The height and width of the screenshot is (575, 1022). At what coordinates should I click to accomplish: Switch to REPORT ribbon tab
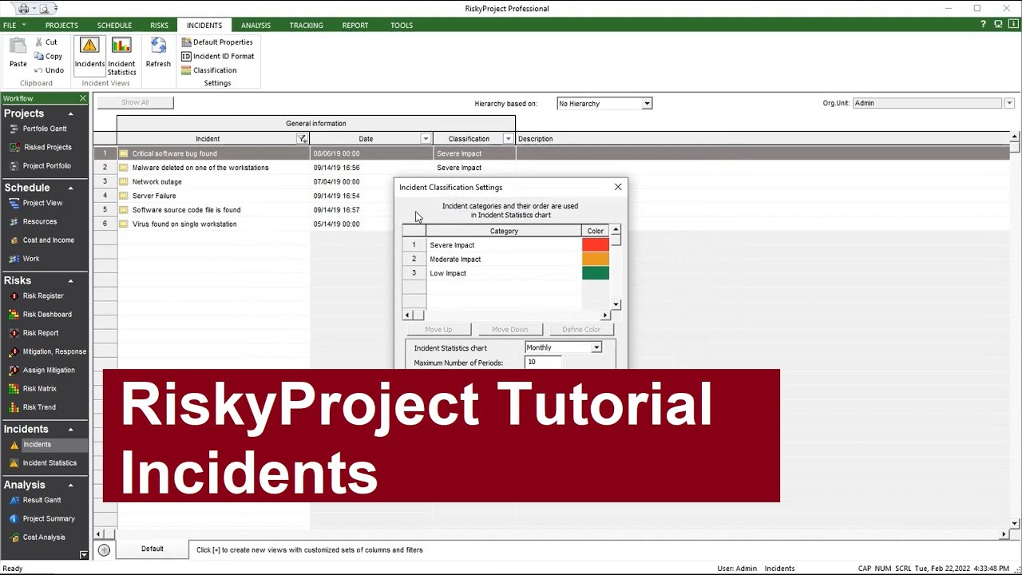coord(355,26)
